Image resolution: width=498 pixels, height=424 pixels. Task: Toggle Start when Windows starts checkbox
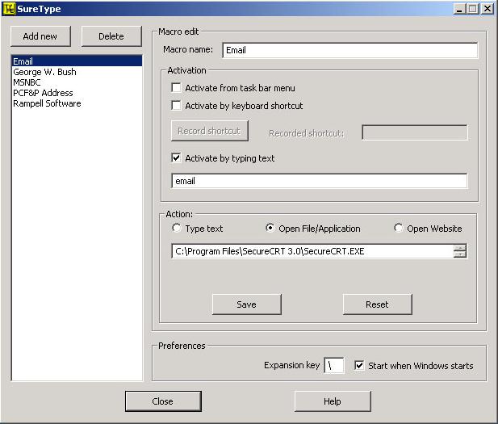click(x=359, y=365)
